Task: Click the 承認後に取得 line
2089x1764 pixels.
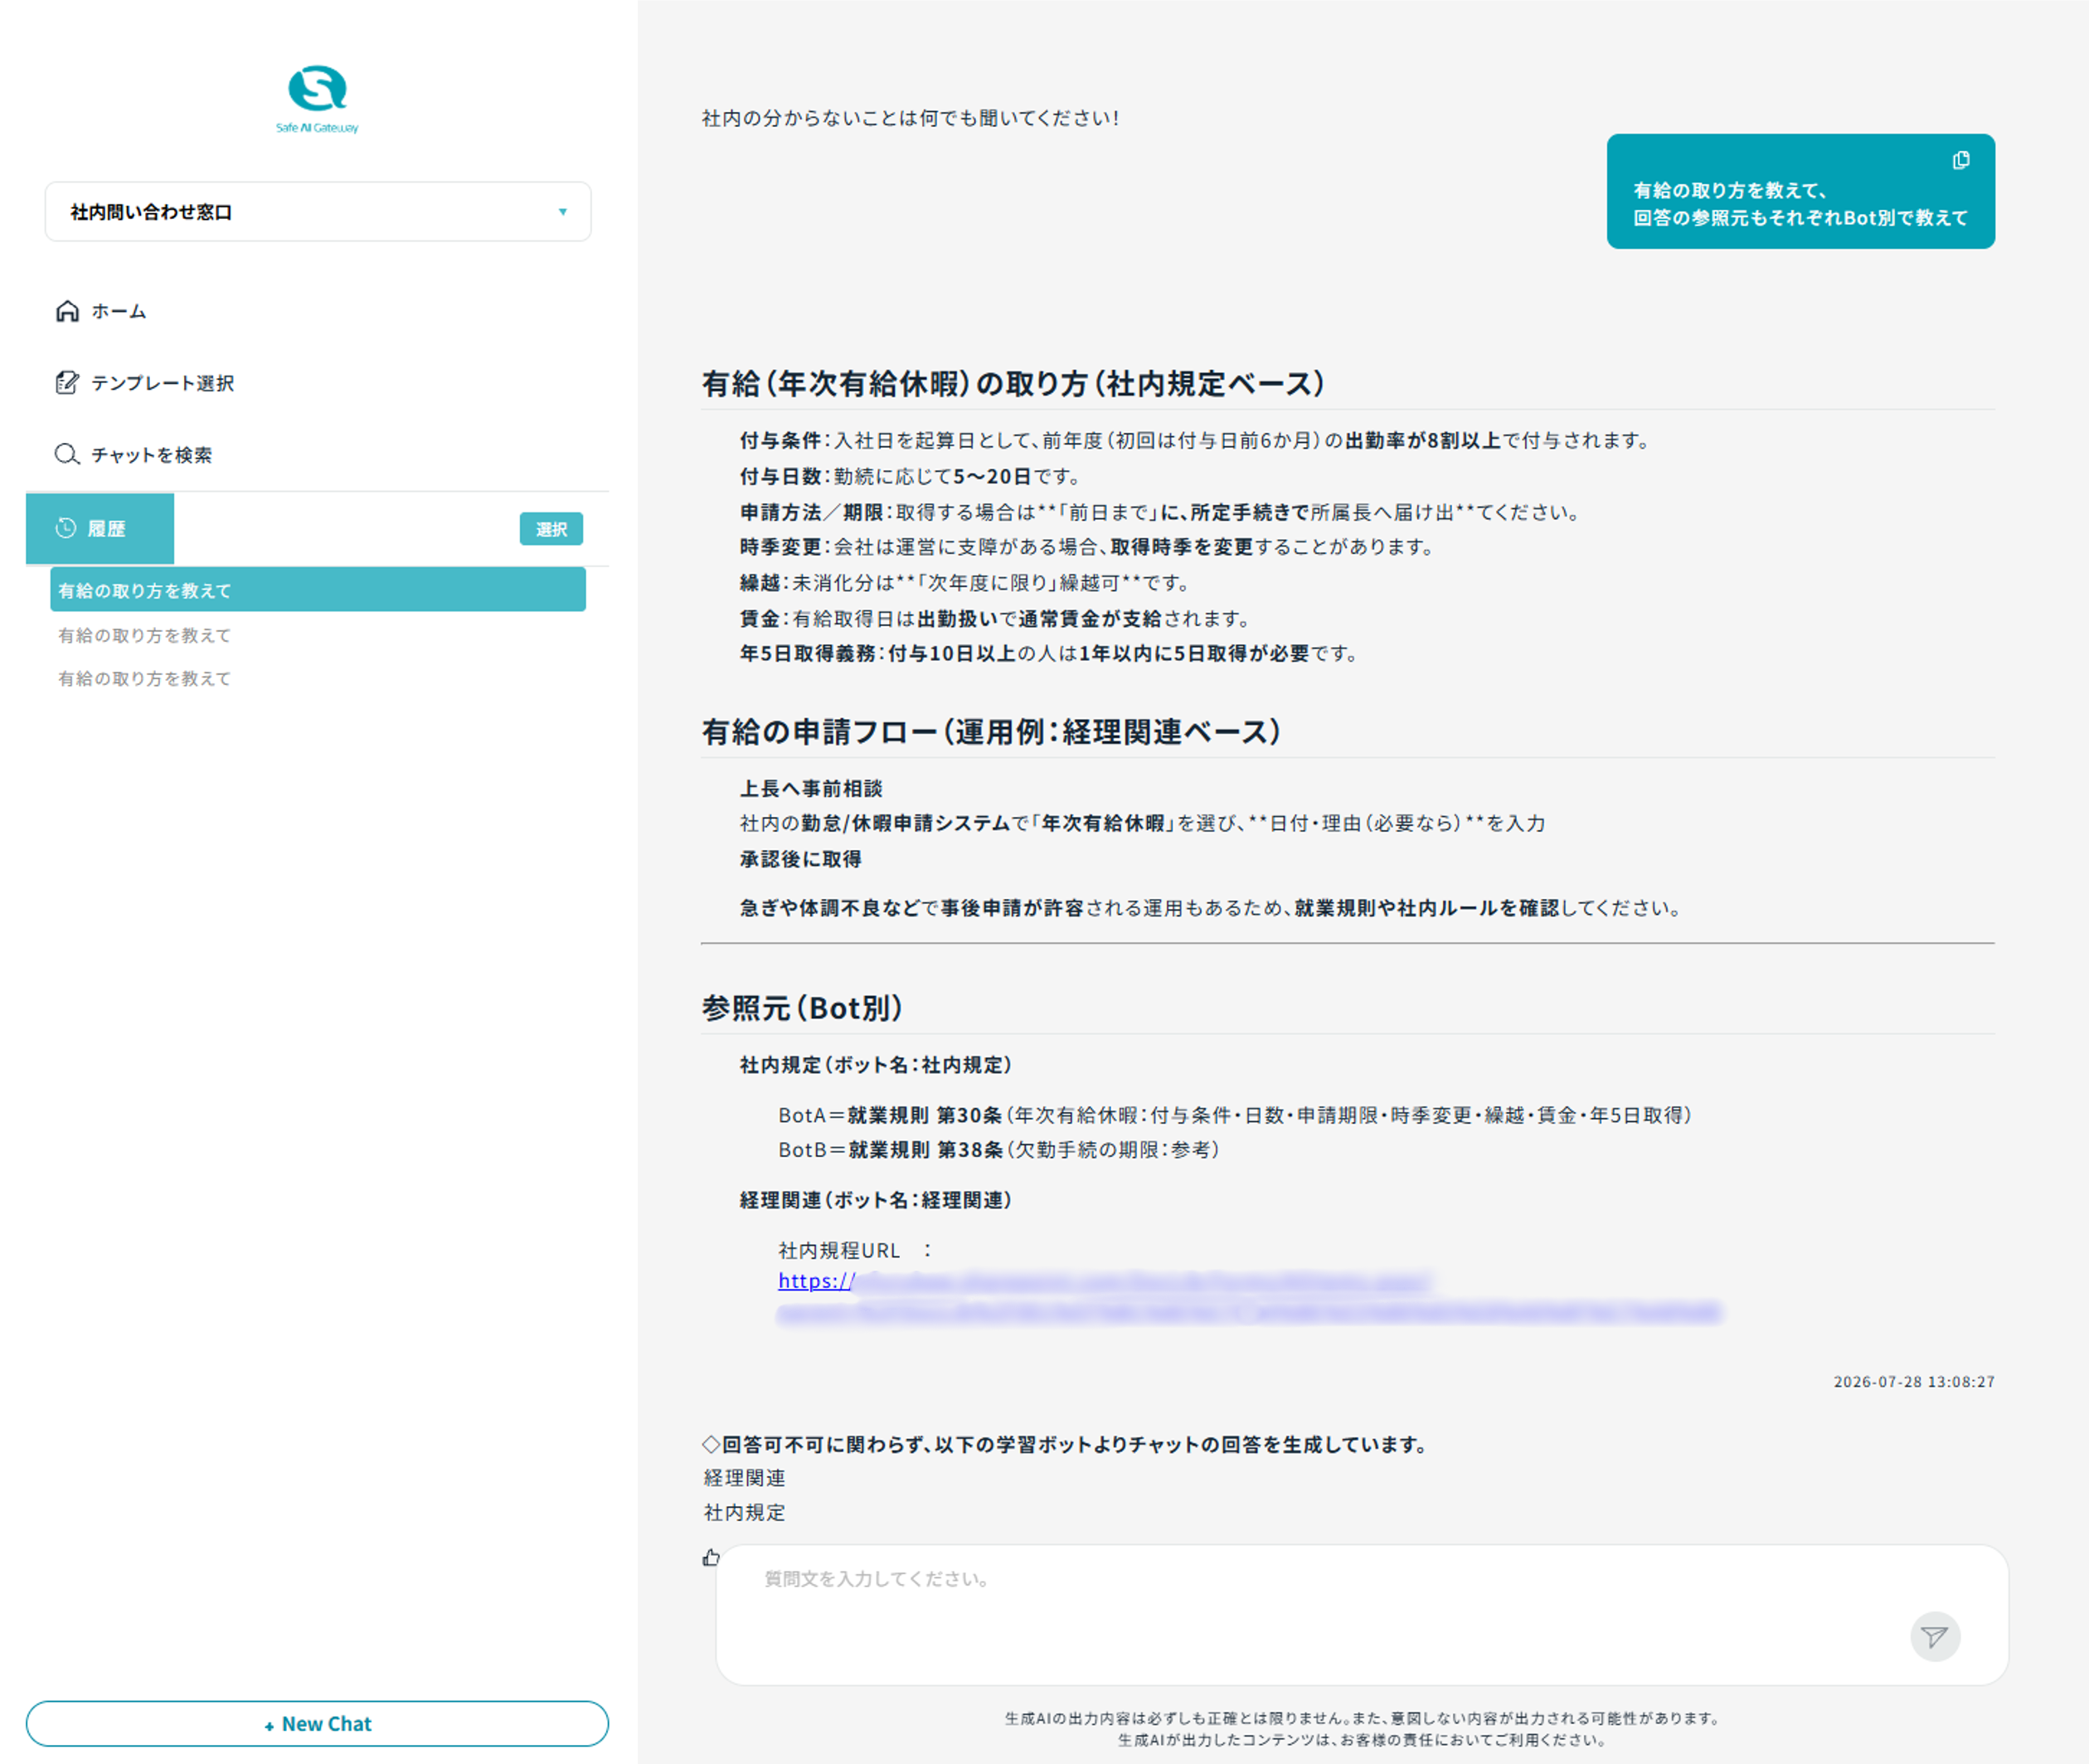Action: click(x=801, y=859)
